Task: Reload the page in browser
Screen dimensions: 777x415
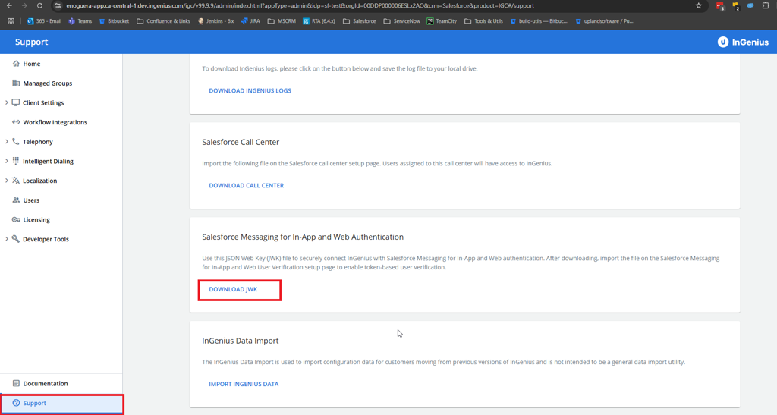Action: (40, 6)
